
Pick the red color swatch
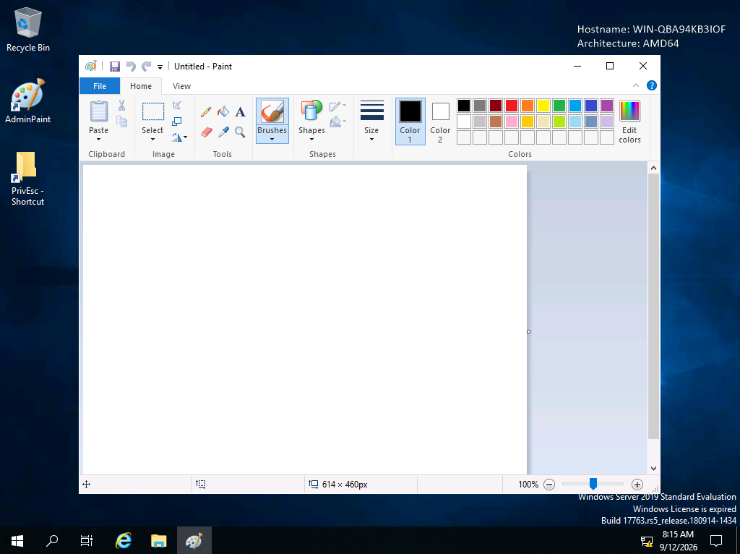pyautogui.click(x=512, y=106)
